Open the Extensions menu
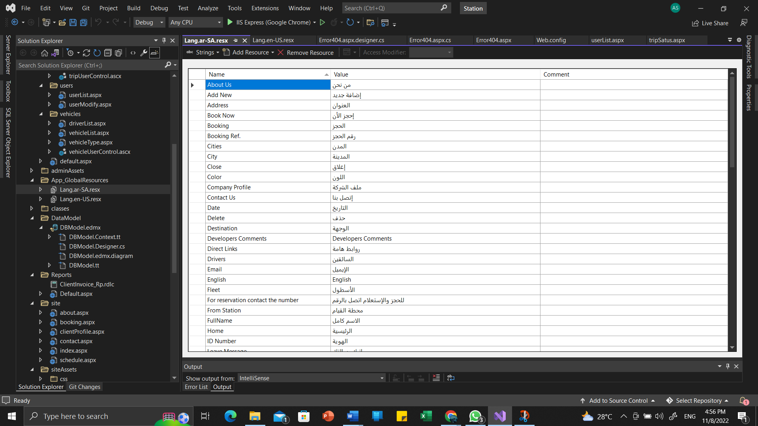The image size is (758, 426). [x=265, y=8]
